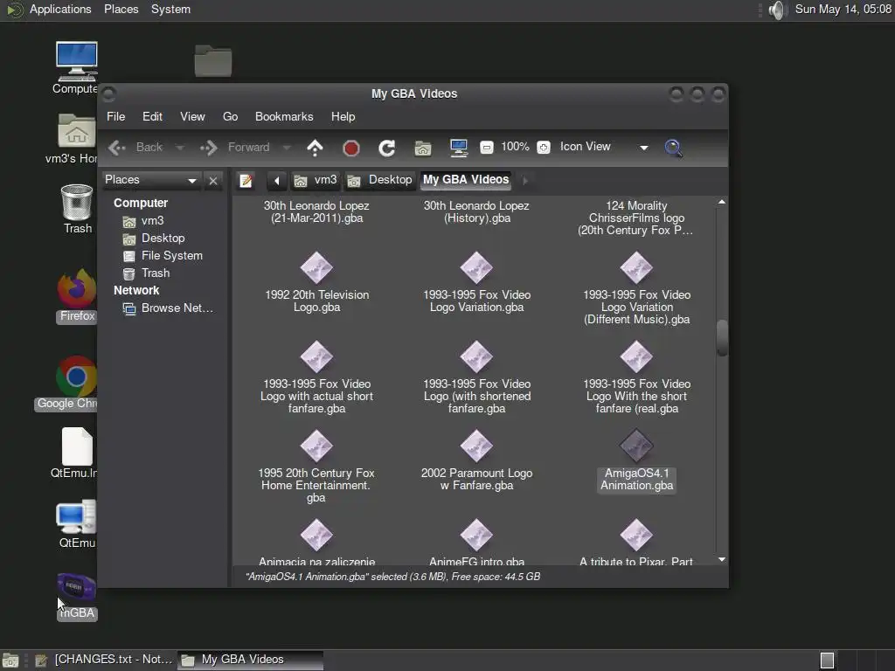Jump to Desktop in path bar
The width and height of the screenshot is (895, 671).
(x=380, y=180)
